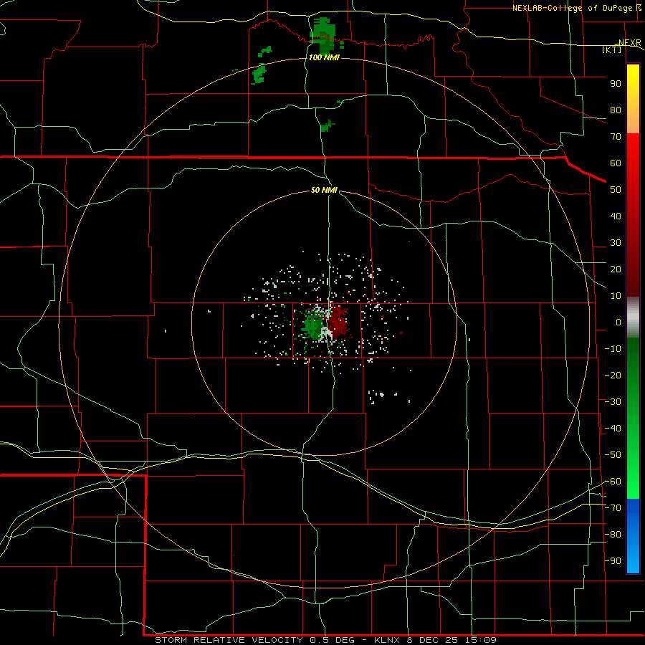This screenshot has height=645, width=645.
Task: Click the positive 40 scale value
Action: click(616, 216)
